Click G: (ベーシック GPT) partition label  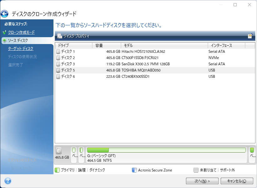pyautogui.click(x=101, y=156)
